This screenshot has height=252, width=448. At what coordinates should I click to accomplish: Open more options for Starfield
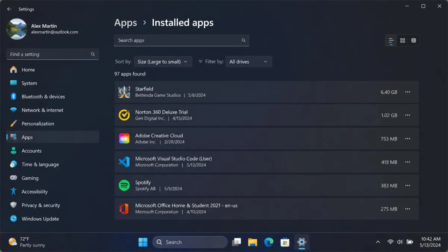click(x=408, y=92)
